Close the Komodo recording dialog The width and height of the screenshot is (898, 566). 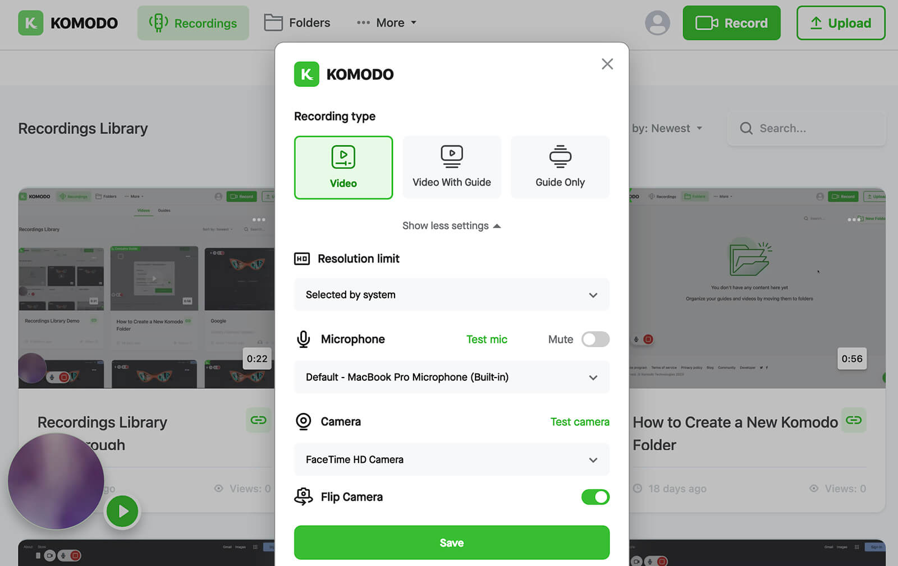point(607,64)
